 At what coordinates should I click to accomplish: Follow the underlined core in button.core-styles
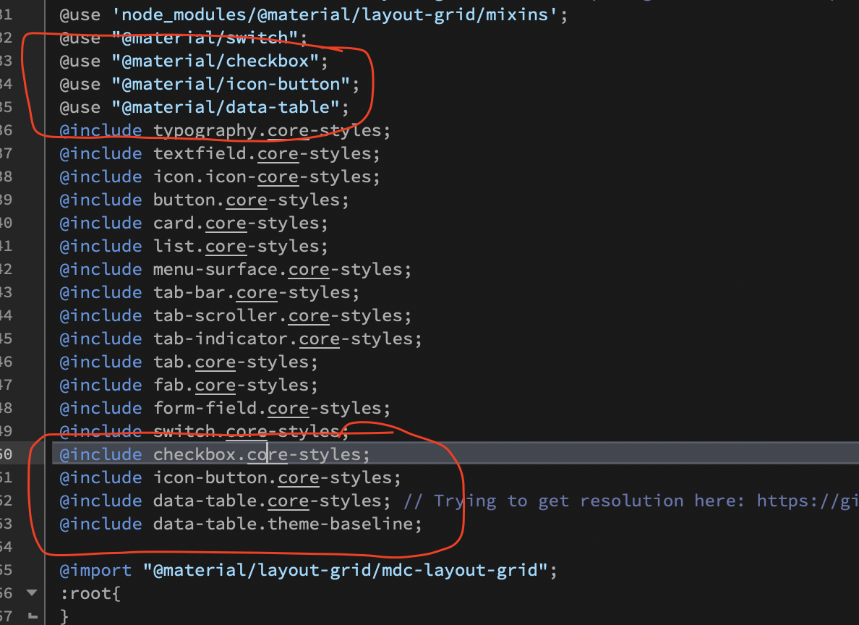point(246,199)
